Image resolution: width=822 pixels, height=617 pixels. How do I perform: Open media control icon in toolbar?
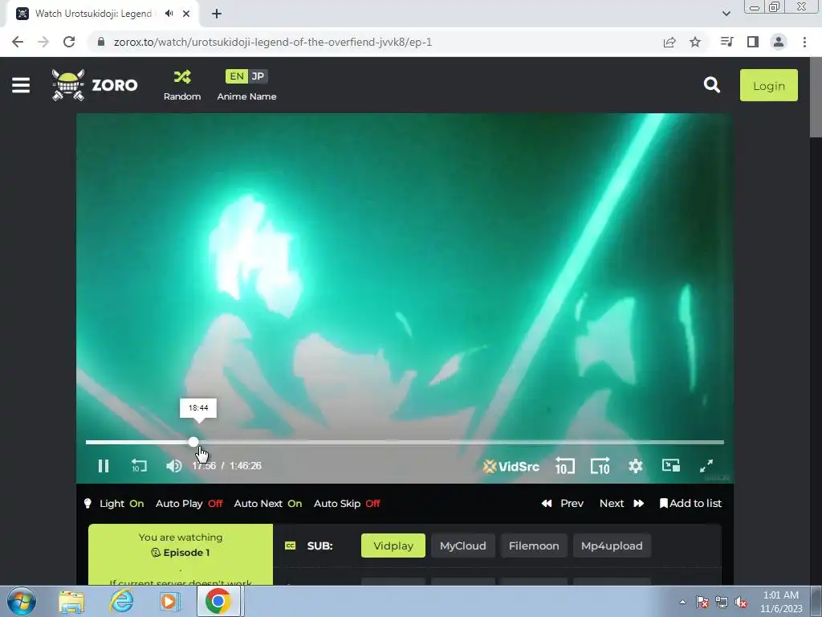point(726,42)
